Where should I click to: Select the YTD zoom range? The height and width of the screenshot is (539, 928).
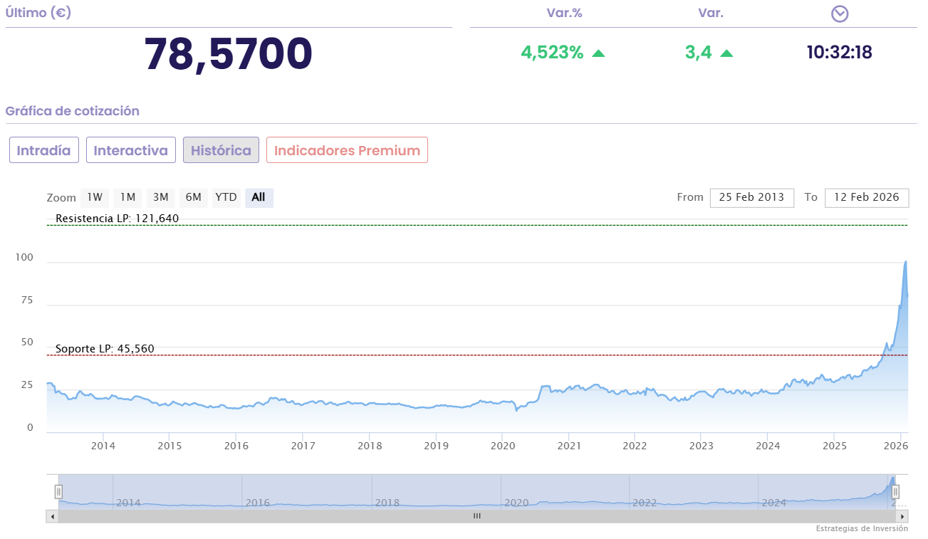pyautogui.click(x=226, y=197)
